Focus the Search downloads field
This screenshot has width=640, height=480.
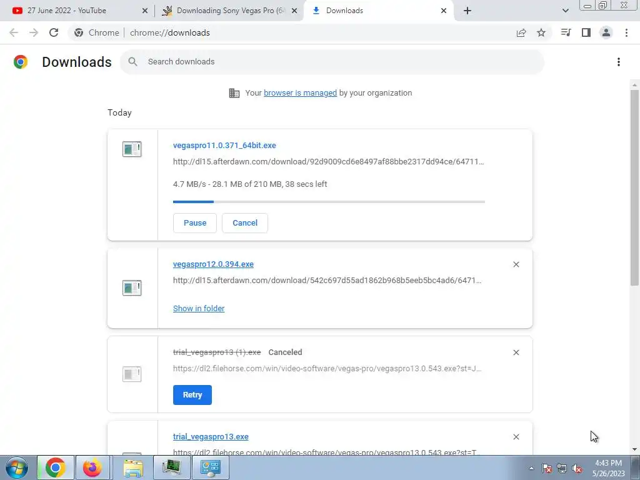(332, 62)
